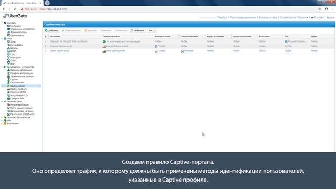Image resolution: width=336 pixels, height=189 pixels.
Task: Open NAT и маршрутизация in sidebar
Action: [x=21, y=108]
